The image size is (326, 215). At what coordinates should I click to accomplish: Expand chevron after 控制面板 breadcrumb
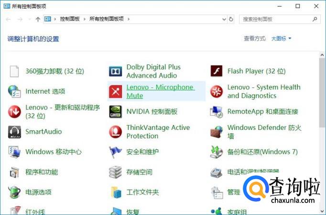click(x=85, y=19)
